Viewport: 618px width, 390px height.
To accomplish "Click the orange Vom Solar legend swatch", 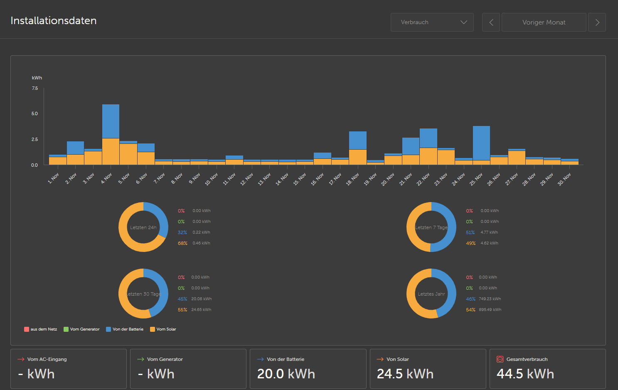I will [x=153, y=329].
